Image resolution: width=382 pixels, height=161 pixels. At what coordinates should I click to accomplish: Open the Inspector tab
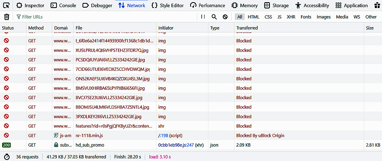pos(30,6)
